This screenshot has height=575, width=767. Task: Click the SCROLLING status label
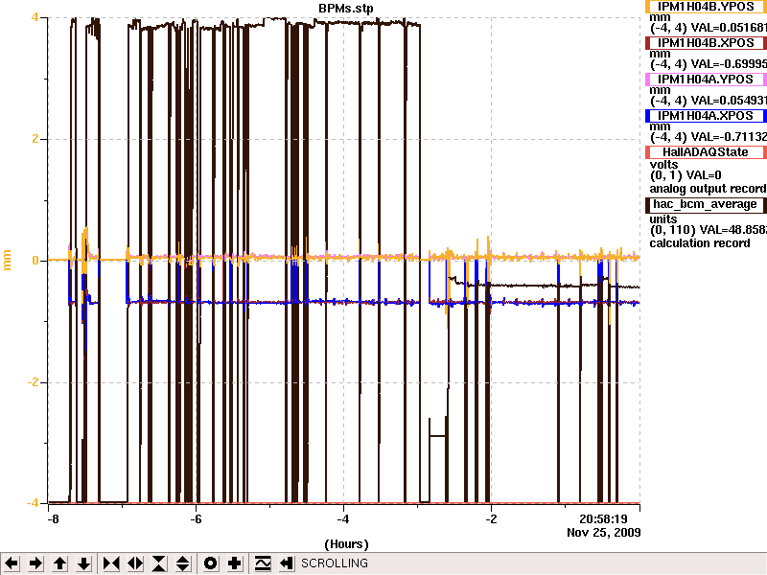point(335,563)
